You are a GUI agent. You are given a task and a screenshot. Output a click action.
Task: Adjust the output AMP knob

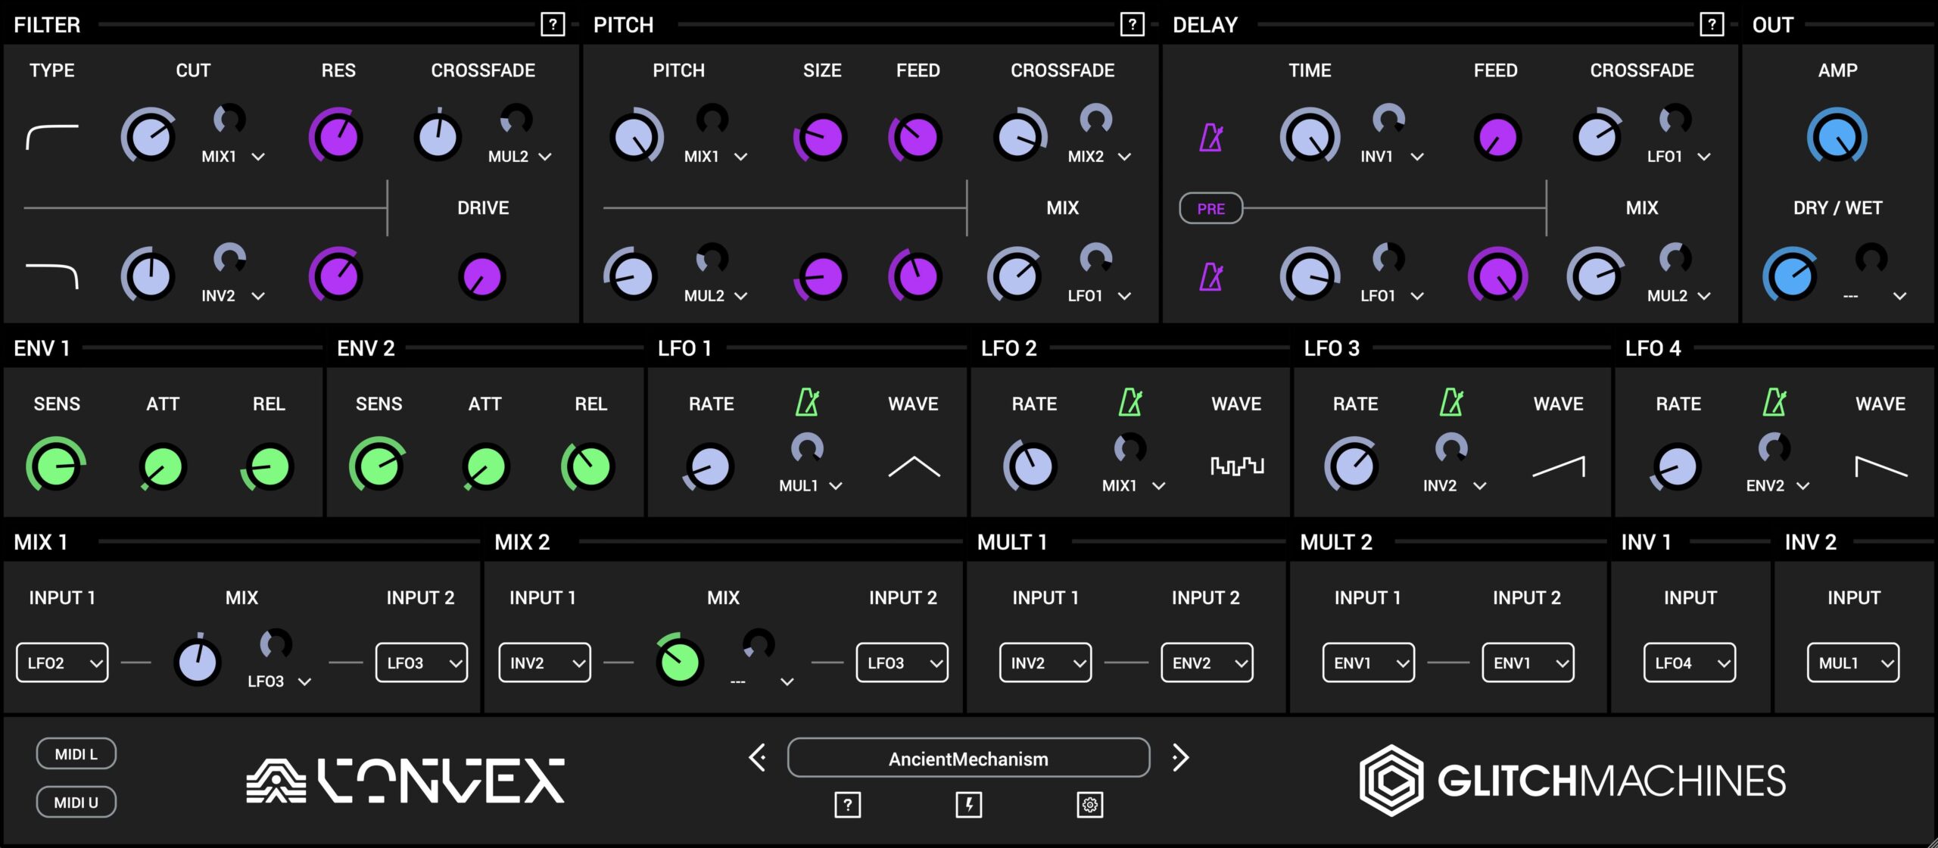[1837, 137]
